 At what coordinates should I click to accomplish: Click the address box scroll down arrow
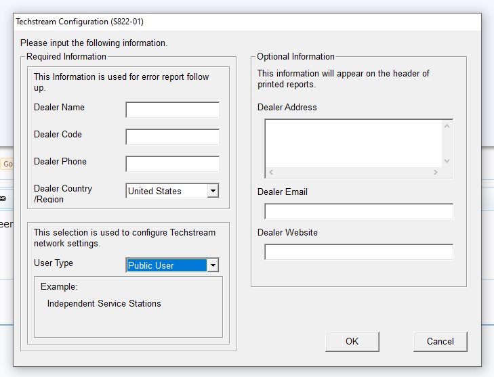click(447, 161)
